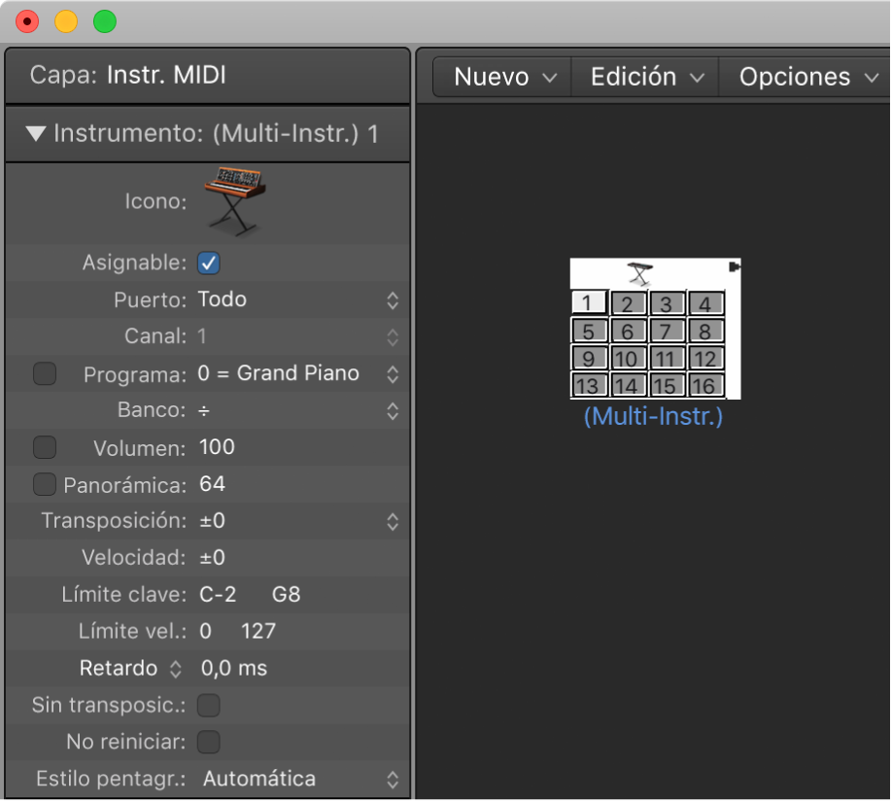Select sub-channel 3 in the Multi-Instr. grid
Viewport: 892px width, 804px height.
(667, 303)
